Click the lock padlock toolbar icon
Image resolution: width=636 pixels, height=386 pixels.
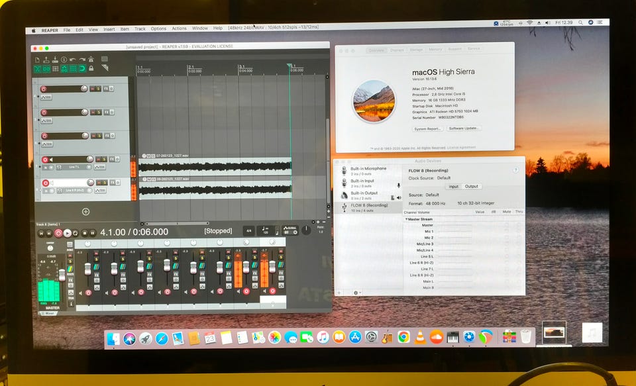[x=91, y=68]
